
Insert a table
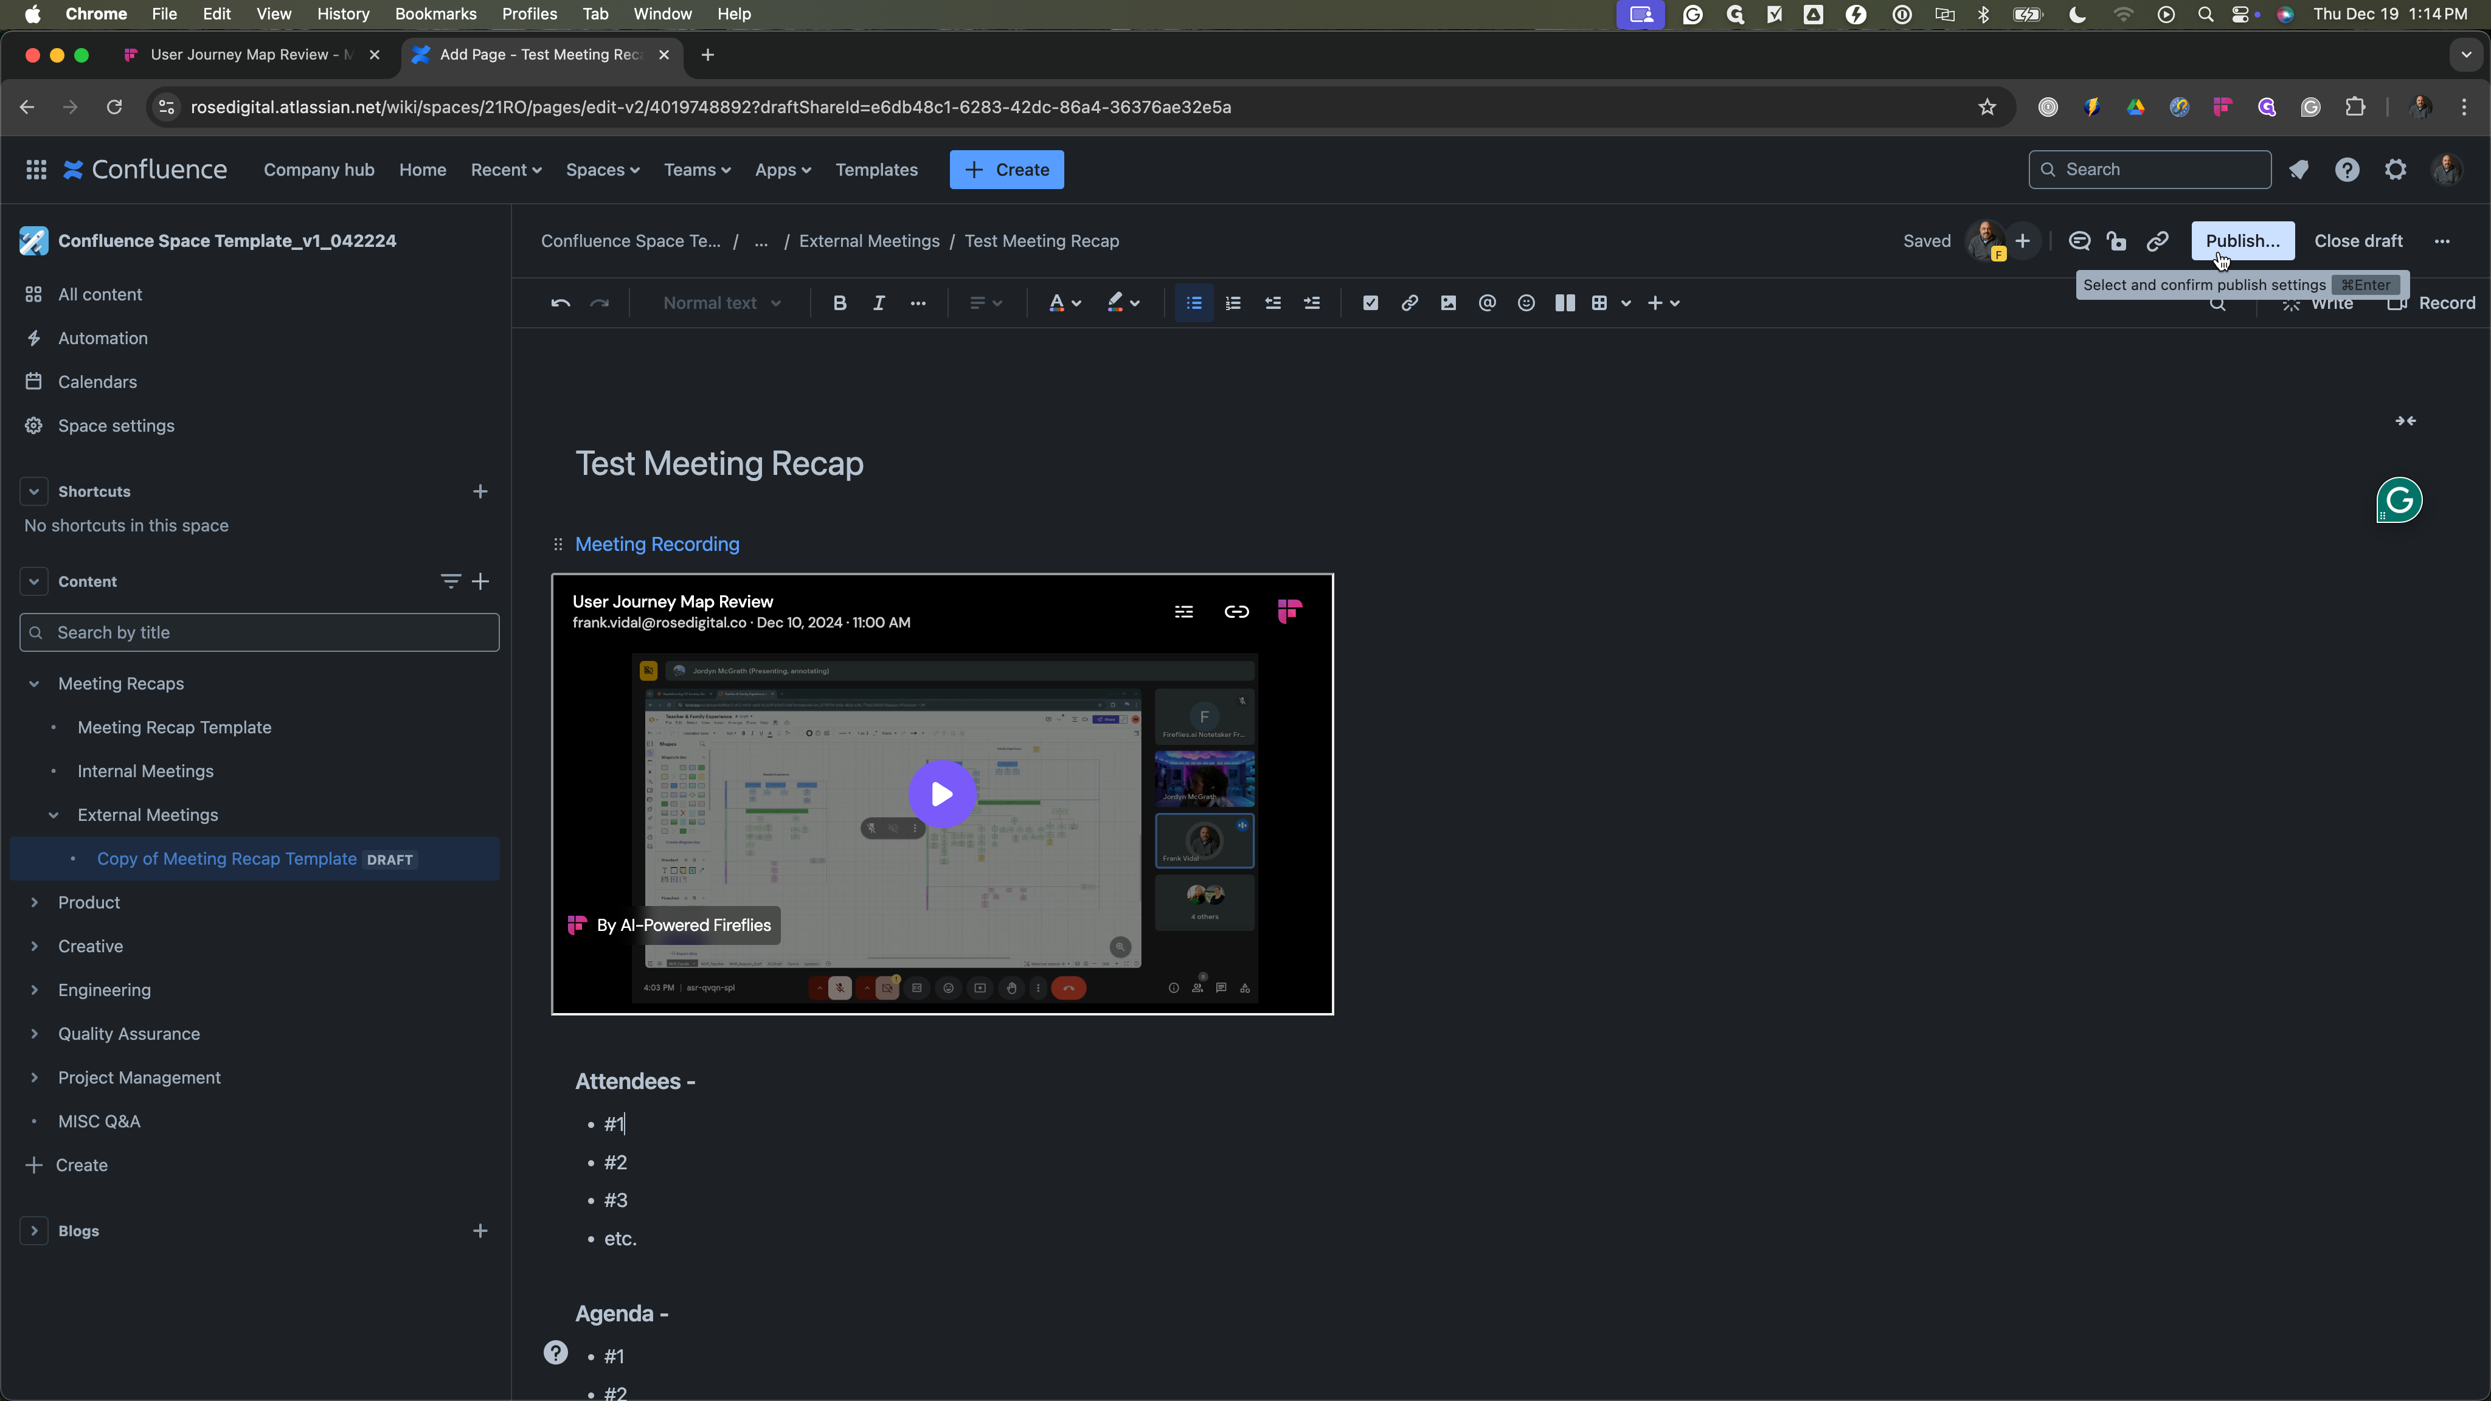(x=1599, y=303)
